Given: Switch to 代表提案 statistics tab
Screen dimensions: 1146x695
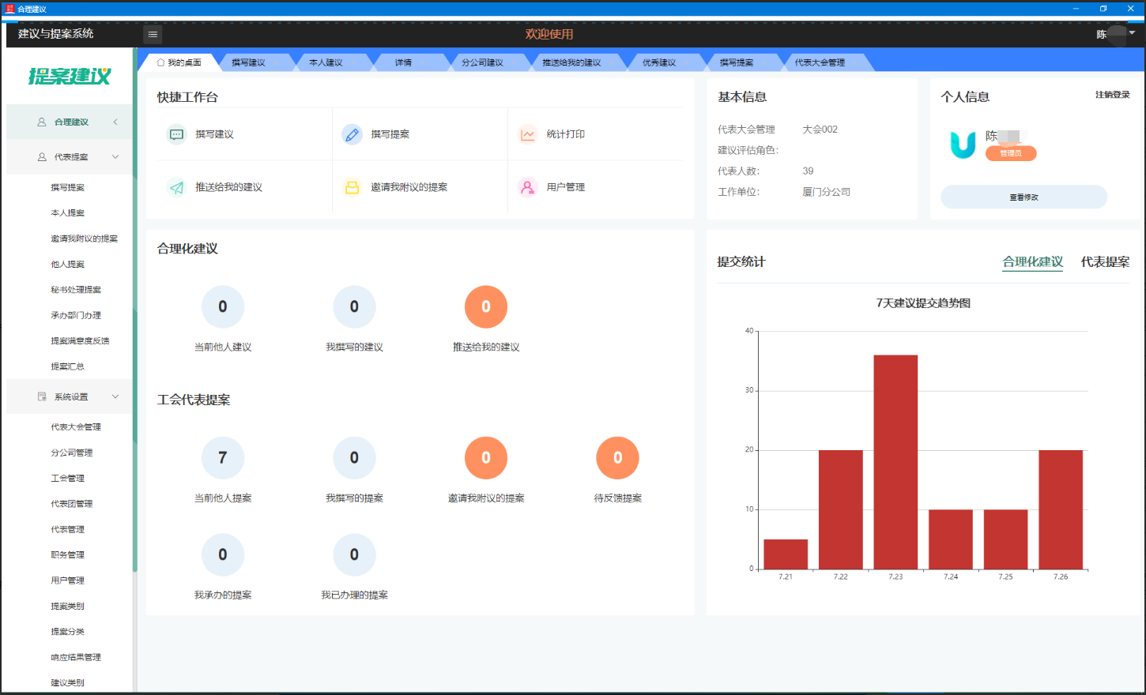Looking at the screenshot, I should pyautogui.click(x=1105, y=261).
